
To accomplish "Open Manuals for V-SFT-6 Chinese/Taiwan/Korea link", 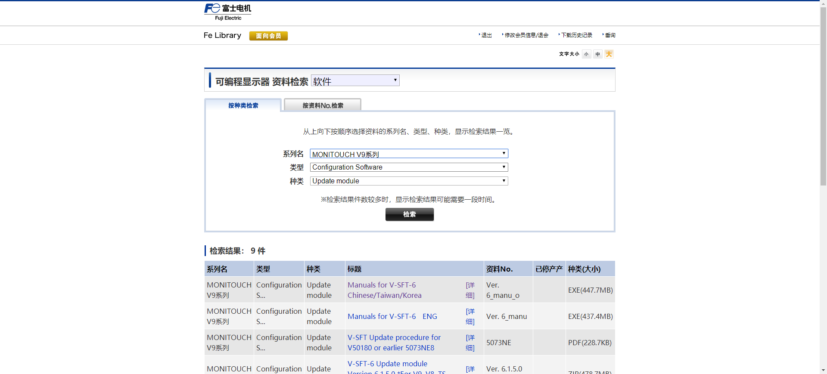I will pyautogui.click(x=384, y=290).
